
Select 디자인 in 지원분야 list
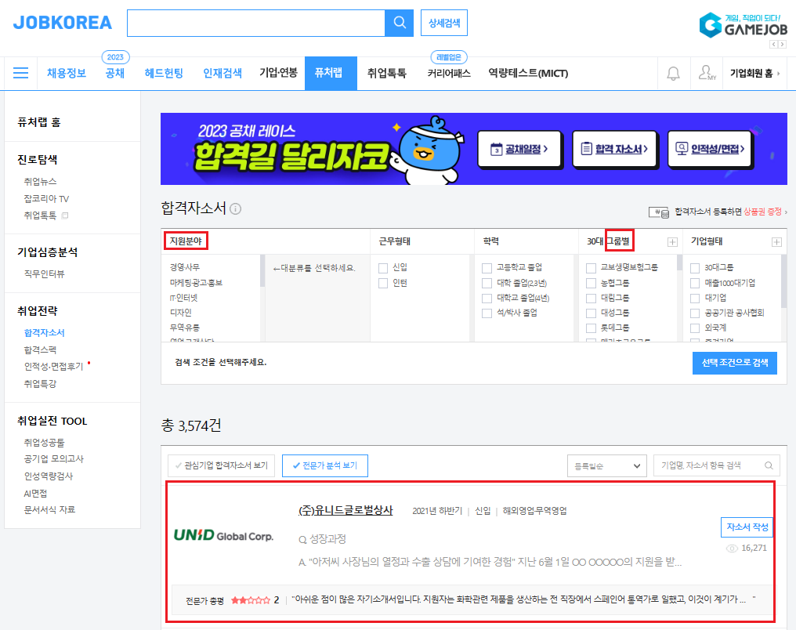click(x=180, y=313)
